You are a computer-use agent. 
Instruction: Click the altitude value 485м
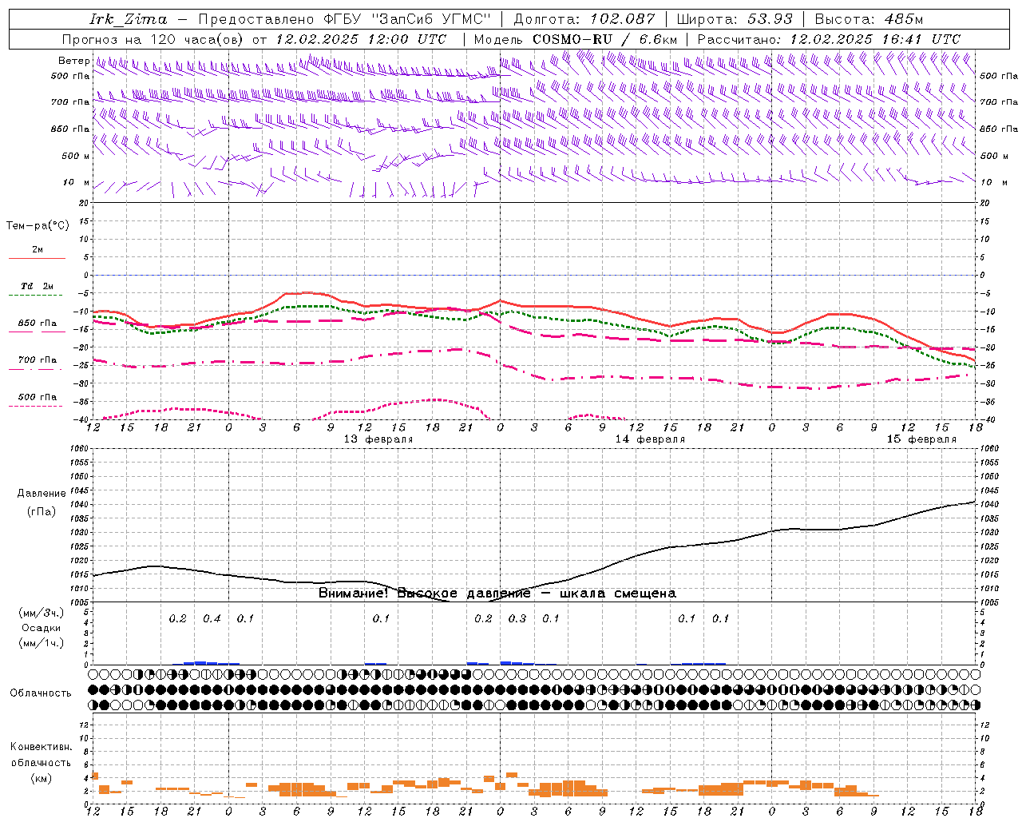tap(904, 19)
